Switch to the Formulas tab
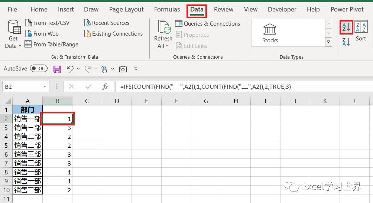Image resolution: width=373 pixels, height=203 pixels. point(167,9)
